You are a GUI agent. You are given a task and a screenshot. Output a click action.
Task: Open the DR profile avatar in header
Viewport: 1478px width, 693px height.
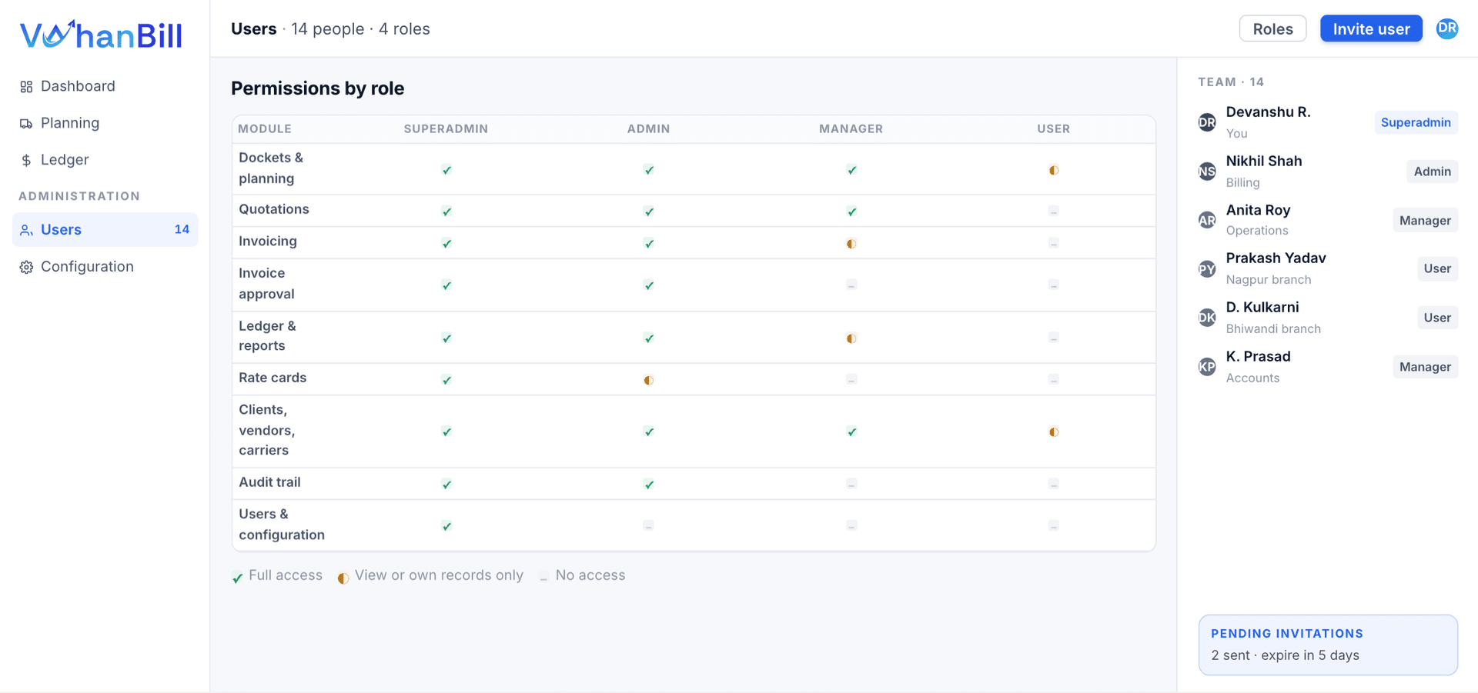(x=1447, y=28)
